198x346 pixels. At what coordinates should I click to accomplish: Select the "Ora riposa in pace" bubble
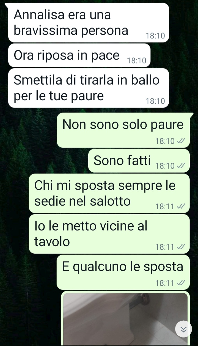[x=79, y=55]
